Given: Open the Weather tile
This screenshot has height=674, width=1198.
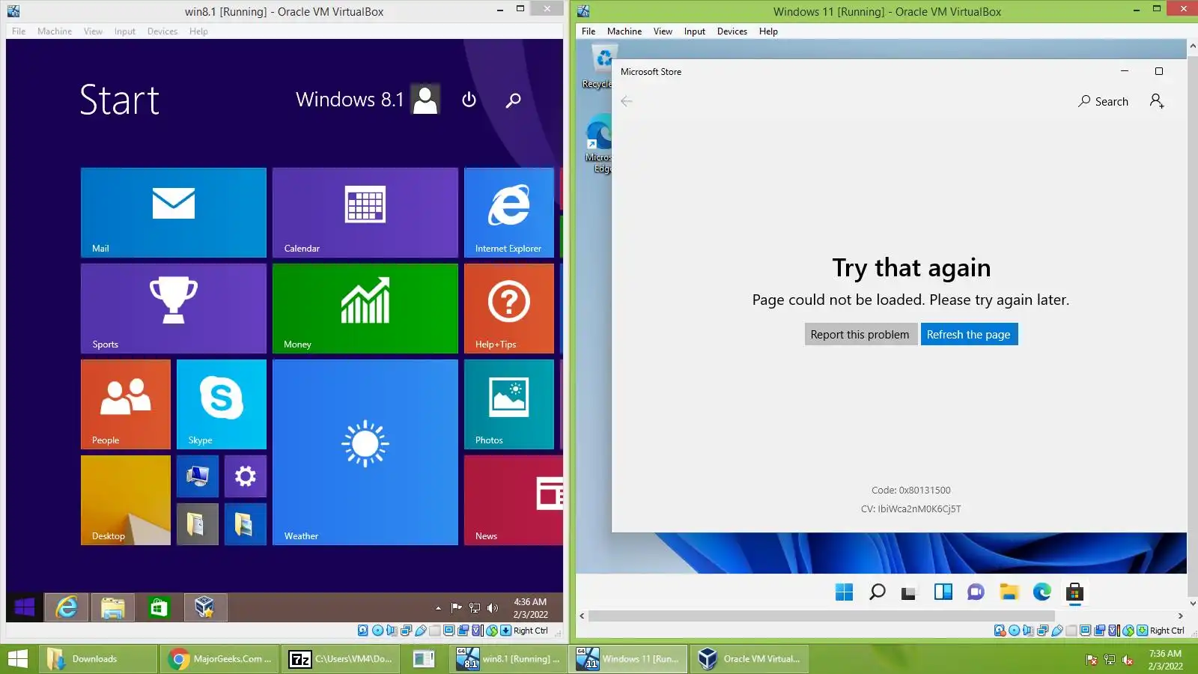Looking at the screenshot, I should click(x=365, y=452).
